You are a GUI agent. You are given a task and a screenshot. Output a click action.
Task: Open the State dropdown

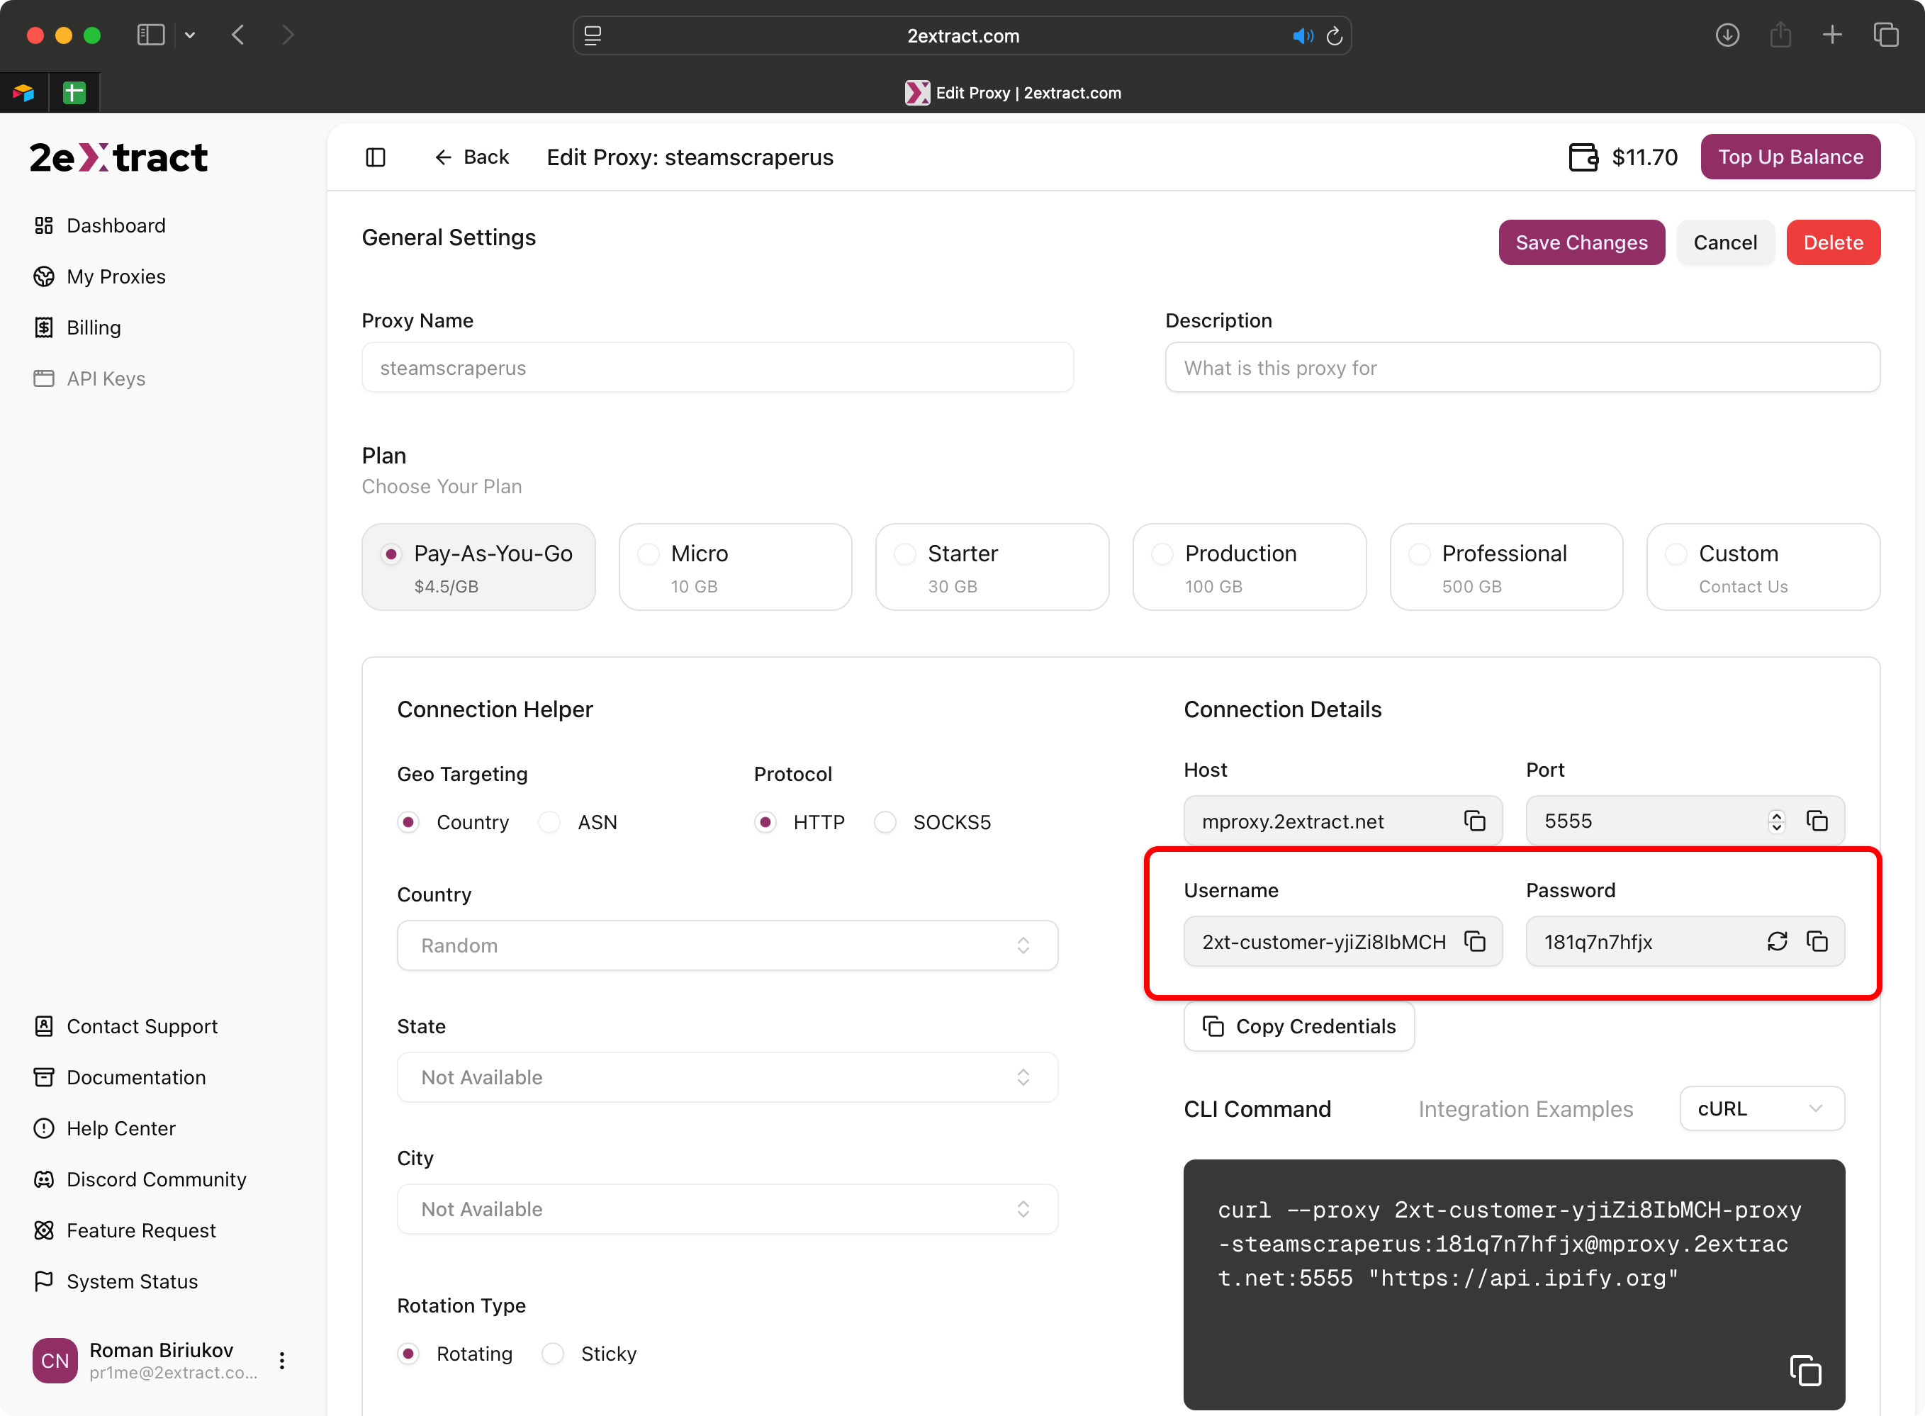tap(726, 1077)
